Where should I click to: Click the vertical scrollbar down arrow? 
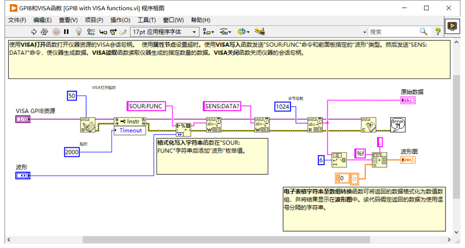(x=457, y=232)
